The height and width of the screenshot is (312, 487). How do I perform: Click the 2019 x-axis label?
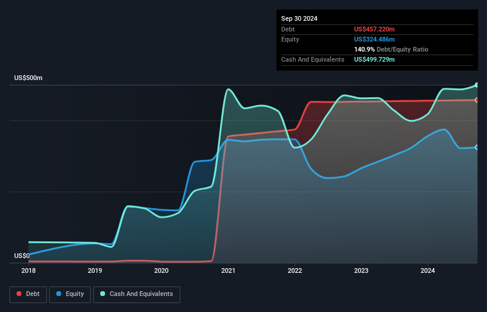(95, 270)
